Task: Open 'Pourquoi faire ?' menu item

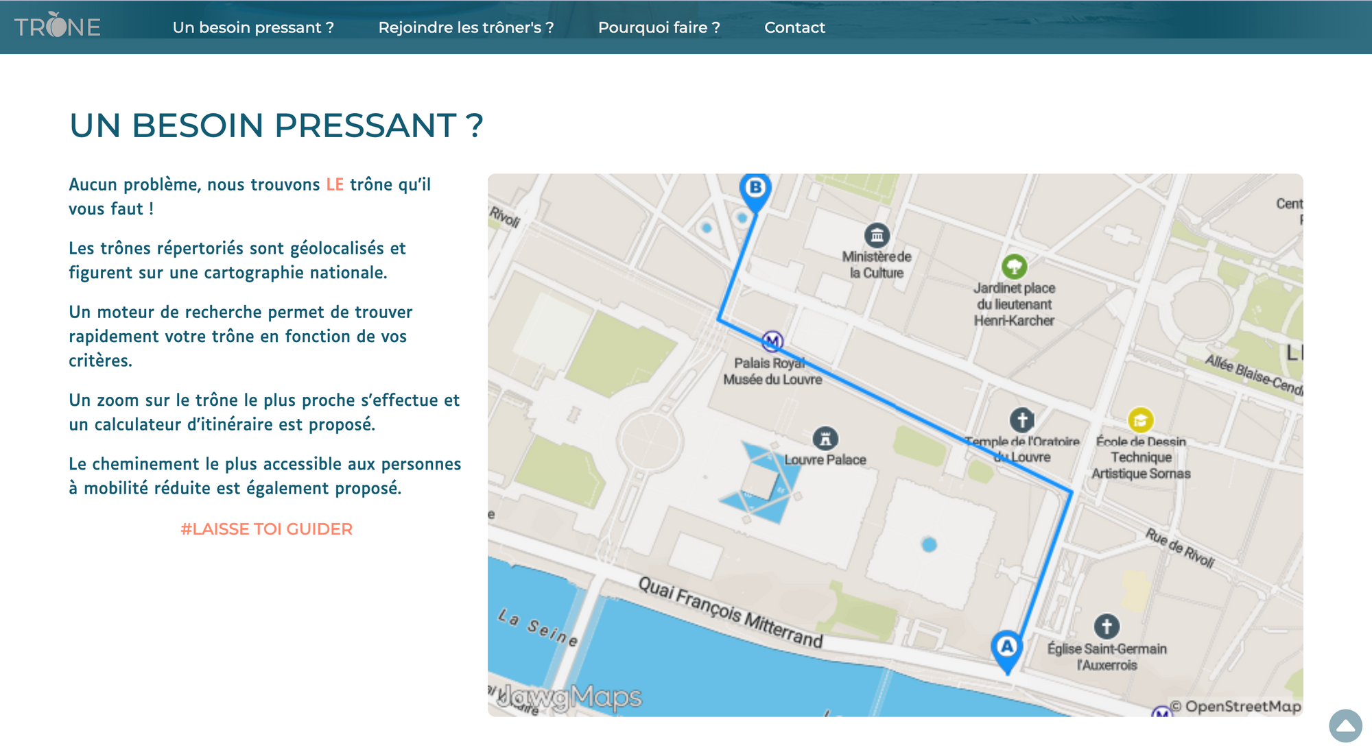Action: pos(659,27)
